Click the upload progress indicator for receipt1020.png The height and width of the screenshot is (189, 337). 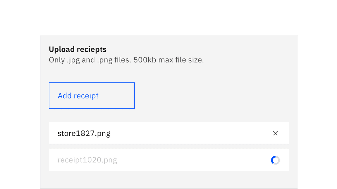(x=275, y=160)
